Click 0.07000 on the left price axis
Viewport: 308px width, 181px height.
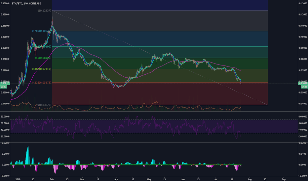(5, 70)
